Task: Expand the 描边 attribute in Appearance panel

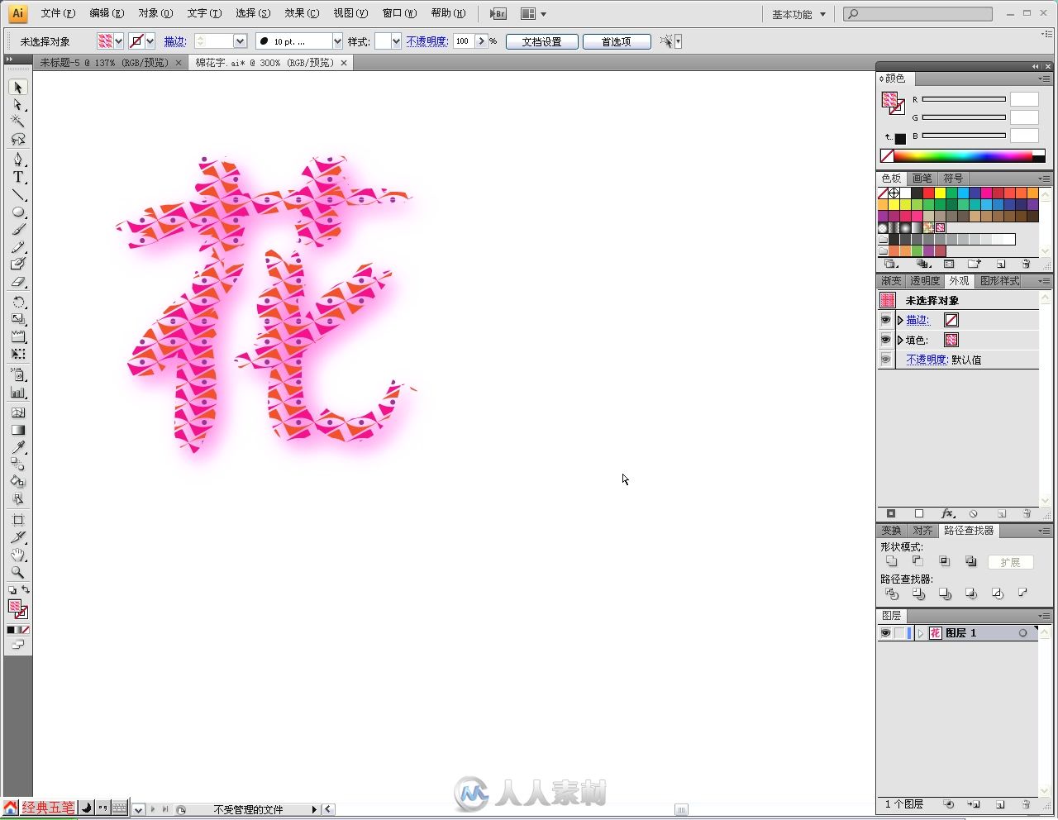Action: [900, 320]
